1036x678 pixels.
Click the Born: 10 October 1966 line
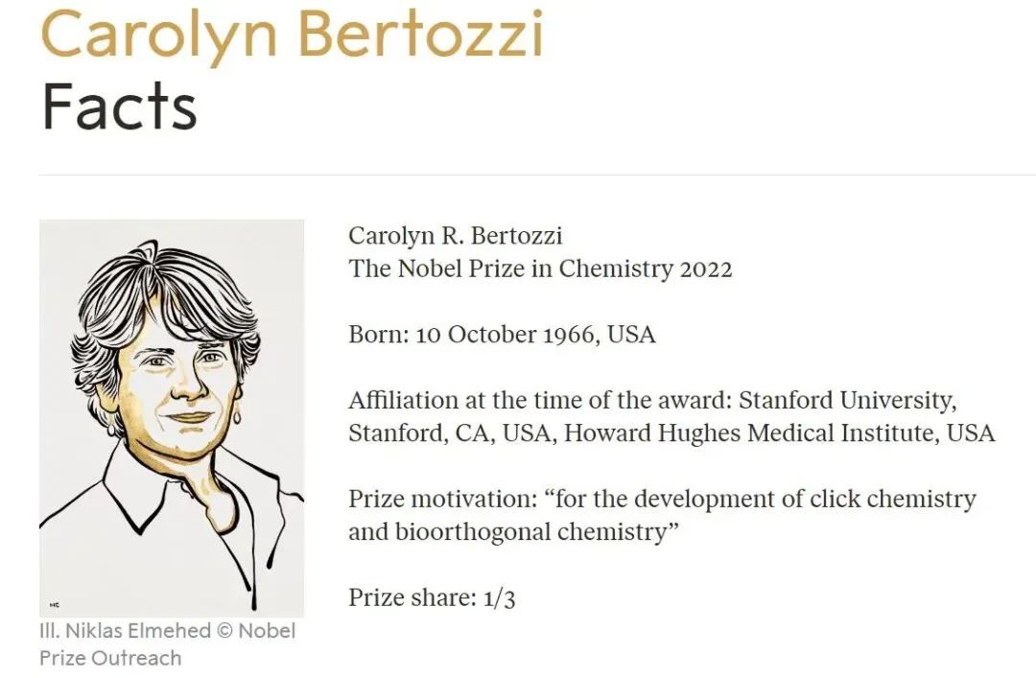pyautogui.click(x=502, y=335)
